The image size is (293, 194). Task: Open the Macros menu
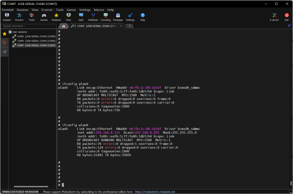pyautogui.click(x=99, y=10)
